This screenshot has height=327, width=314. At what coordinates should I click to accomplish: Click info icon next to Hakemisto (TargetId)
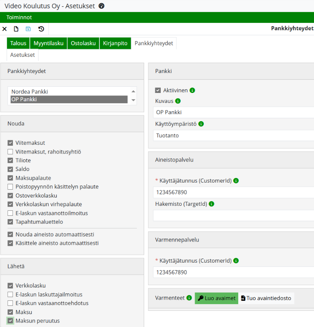click(x=211, y=204)
